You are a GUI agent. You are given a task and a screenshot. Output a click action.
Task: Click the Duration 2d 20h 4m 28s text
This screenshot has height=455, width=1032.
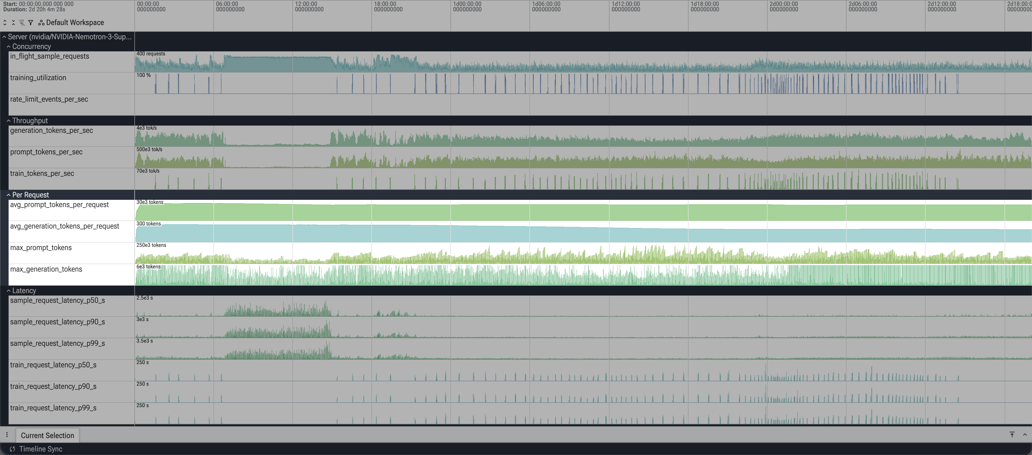tap(34, 9)
